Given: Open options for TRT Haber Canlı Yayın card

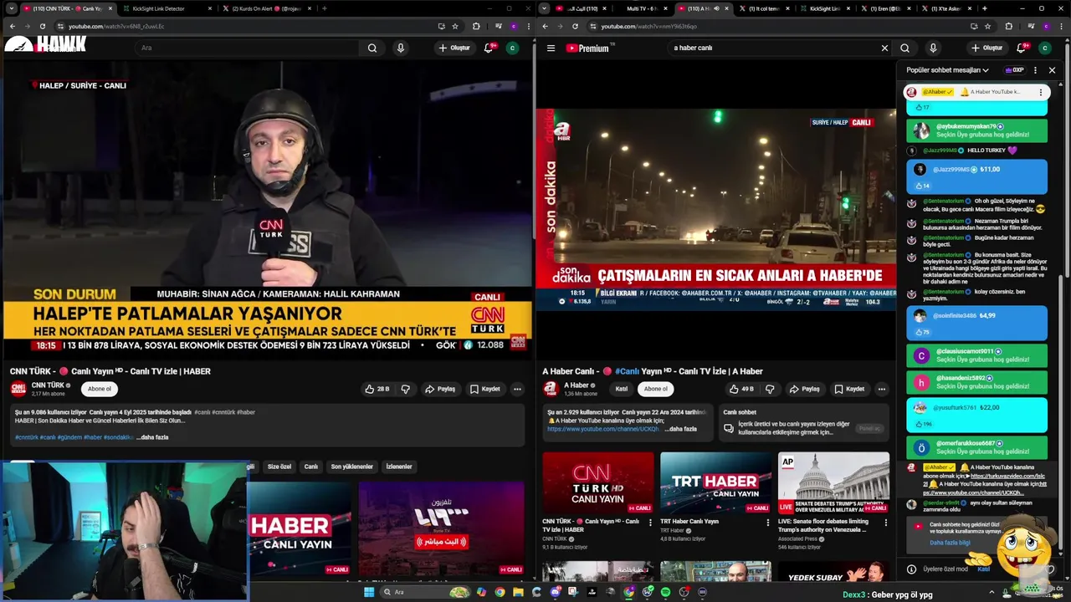Looking at the screenshot, I should pos(768,523).
